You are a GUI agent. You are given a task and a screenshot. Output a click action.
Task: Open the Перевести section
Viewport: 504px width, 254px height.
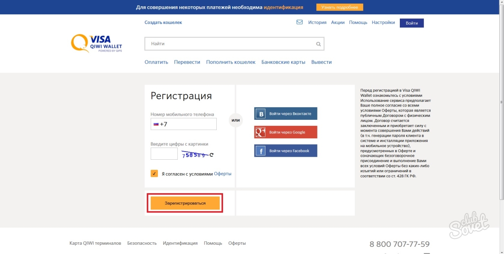point(187,62)
